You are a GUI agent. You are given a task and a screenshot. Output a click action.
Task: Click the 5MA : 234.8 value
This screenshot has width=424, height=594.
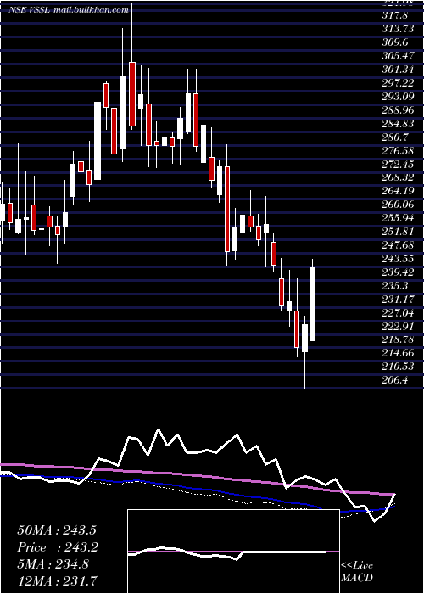click(53, 564)
